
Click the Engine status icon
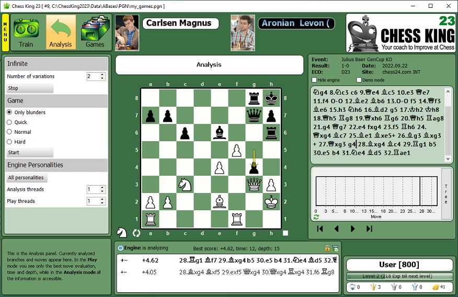pyautogui.click(x=120, y=248)
